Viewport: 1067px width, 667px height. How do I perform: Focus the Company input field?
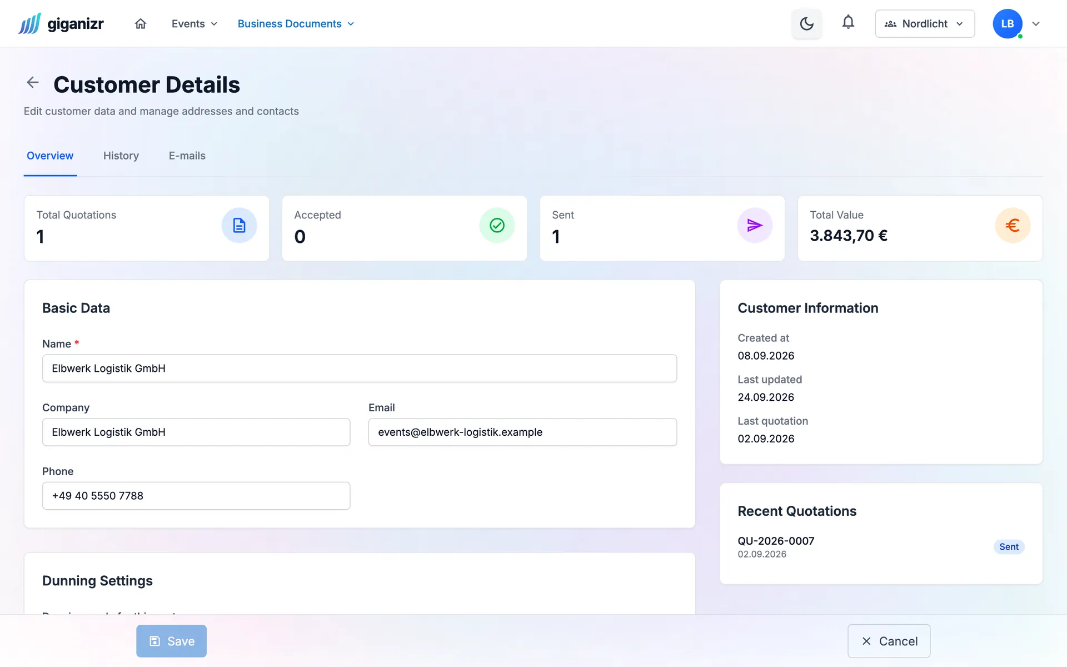coord(196,432)
